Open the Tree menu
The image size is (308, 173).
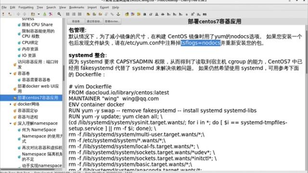point(40,8)
